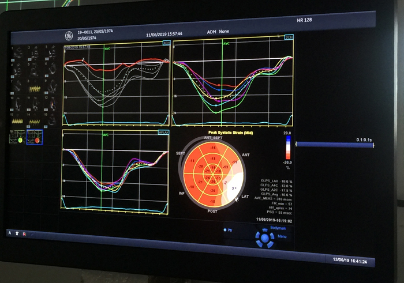404x283 pixels.
Task: Click the ANT_SEPT segment of bull's-eye
Action: click(213, 148)
